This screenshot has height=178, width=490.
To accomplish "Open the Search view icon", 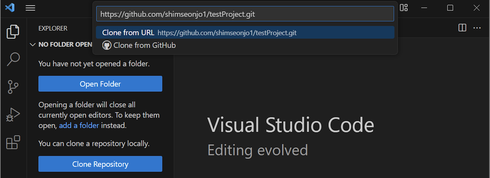I will (x=13, y=59).
